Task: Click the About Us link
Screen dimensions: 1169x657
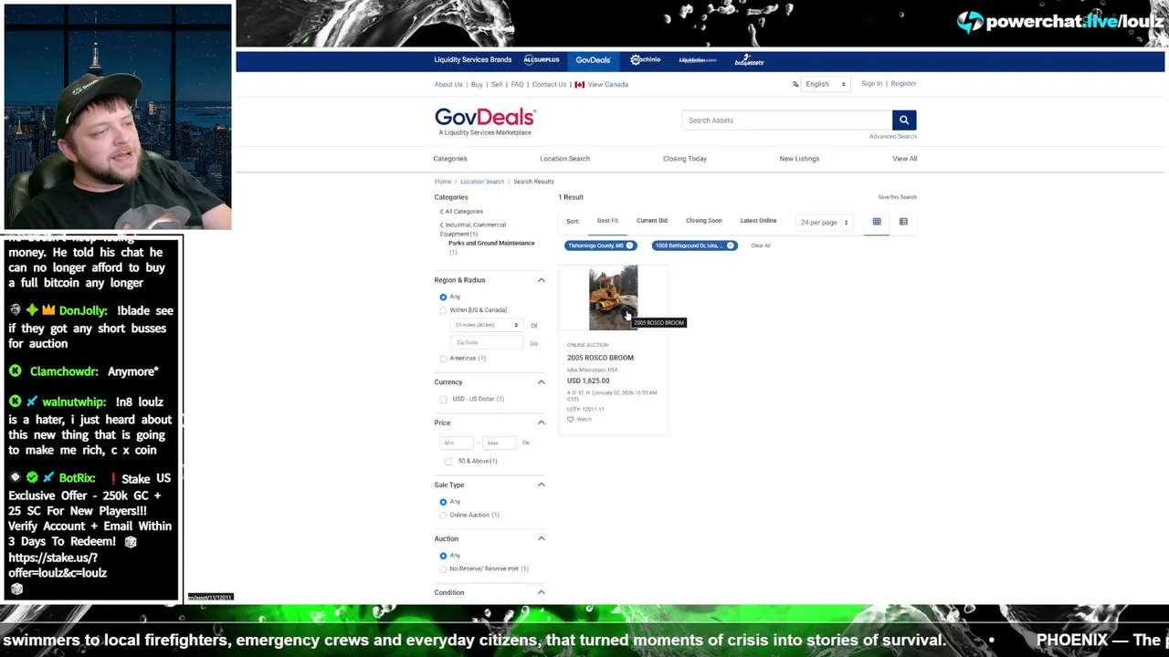Action: coord(448,85)
